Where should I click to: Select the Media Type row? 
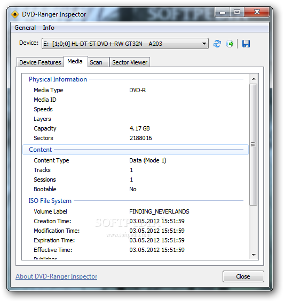pyautogui.click(x=135, y=90)
